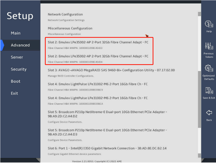Click the Save & Exit label

click(209, 98)
